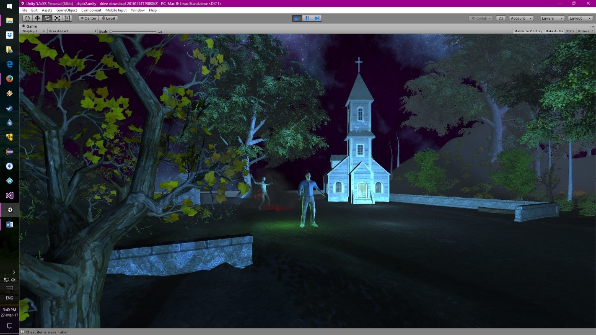Image resolution: width=596 pixels, height=335 pixels.
Task: Click the Game view Scale slider
Action: [x=133, y=31]
